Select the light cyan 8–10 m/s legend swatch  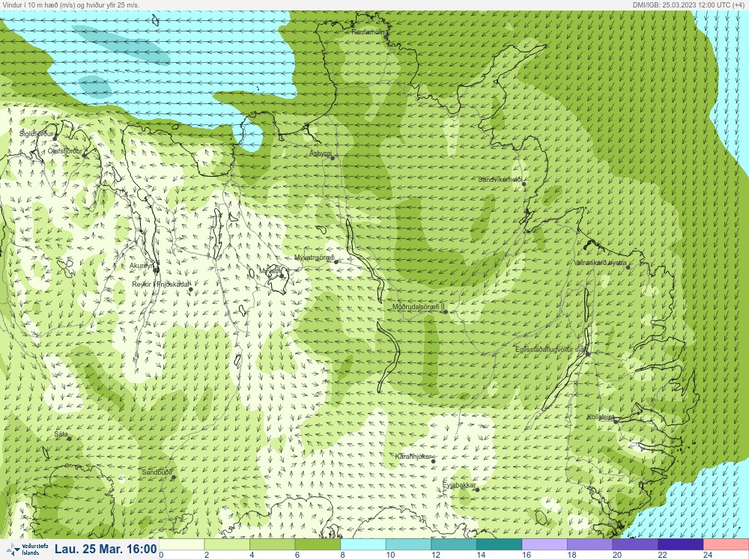[363, 544]
